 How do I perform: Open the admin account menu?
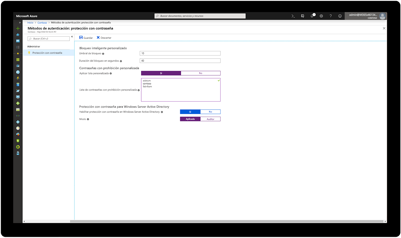[366, 16]
